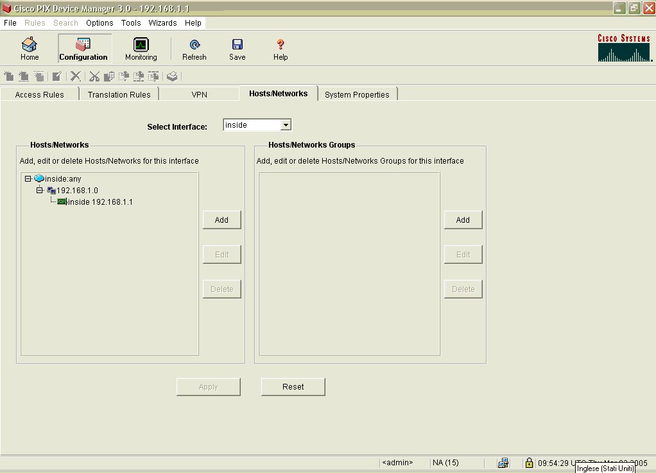
Task: Click the <admin> status bar entry
Action: pos(397,463)
